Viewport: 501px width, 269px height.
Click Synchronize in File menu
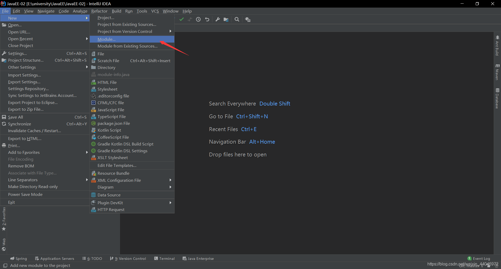pyautogui.click(x=45, y=124)
